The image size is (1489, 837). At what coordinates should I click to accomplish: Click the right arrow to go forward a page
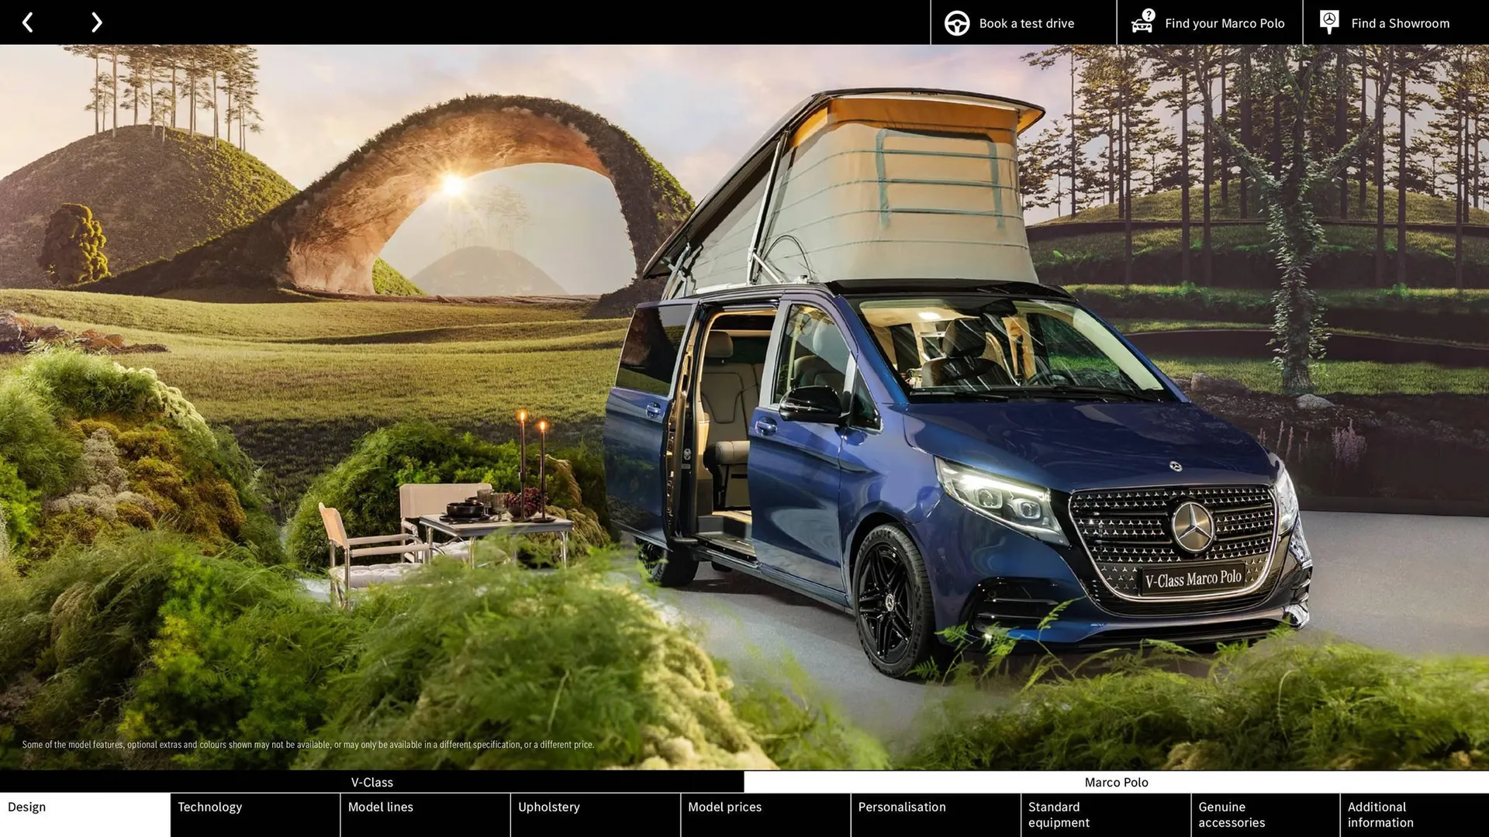[x=96, y=22]
